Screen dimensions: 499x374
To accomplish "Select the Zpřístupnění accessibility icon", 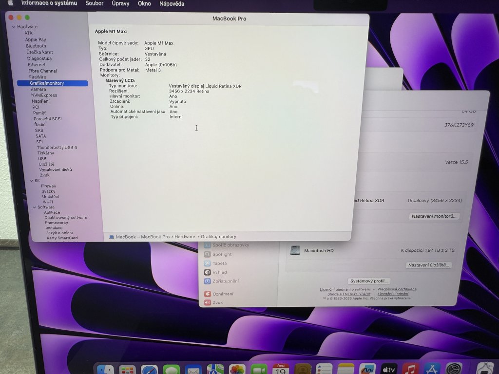I will [208, 281].
